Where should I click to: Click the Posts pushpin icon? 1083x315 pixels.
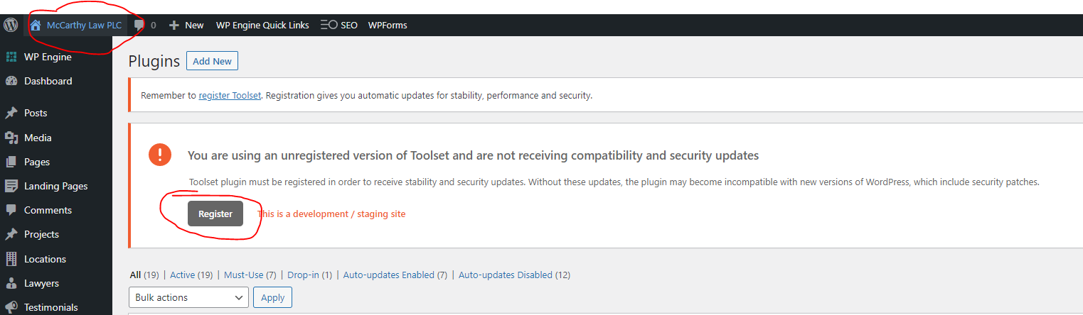click(x=11, y=113)
